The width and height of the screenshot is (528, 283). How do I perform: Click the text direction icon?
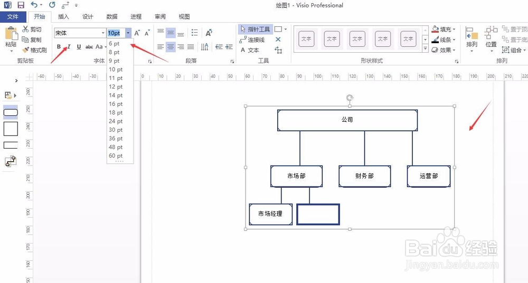pyautogui.click(x=205, y=47)
